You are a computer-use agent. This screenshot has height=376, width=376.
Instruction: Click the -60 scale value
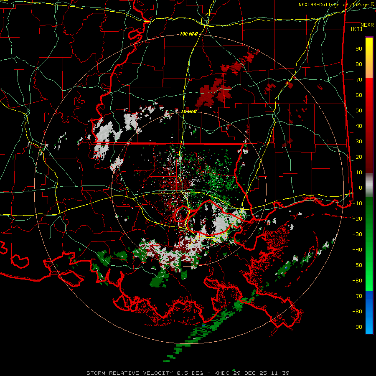pos(357,281)
